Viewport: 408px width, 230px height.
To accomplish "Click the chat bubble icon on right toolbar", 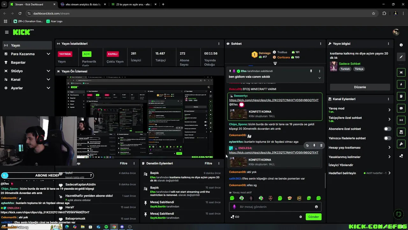I will point(401,108).
